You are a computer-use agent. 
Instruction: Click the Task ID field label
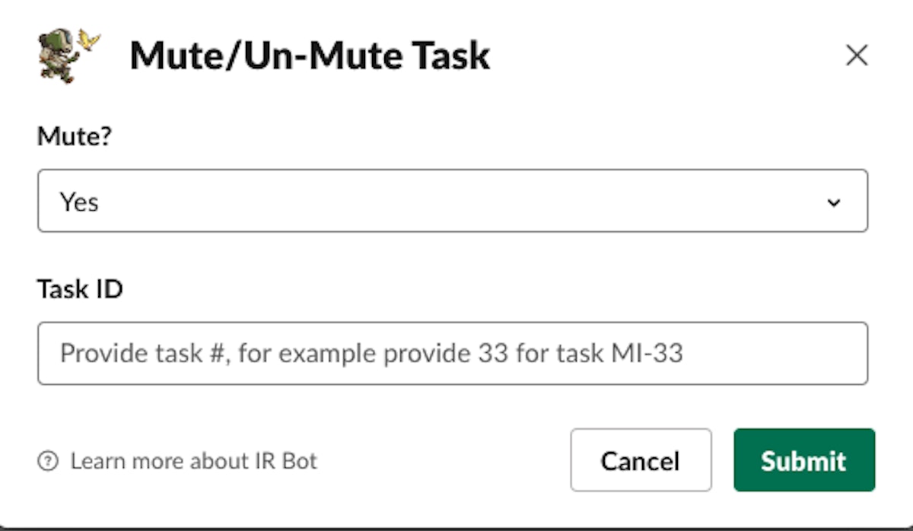[x=80, y=289]
